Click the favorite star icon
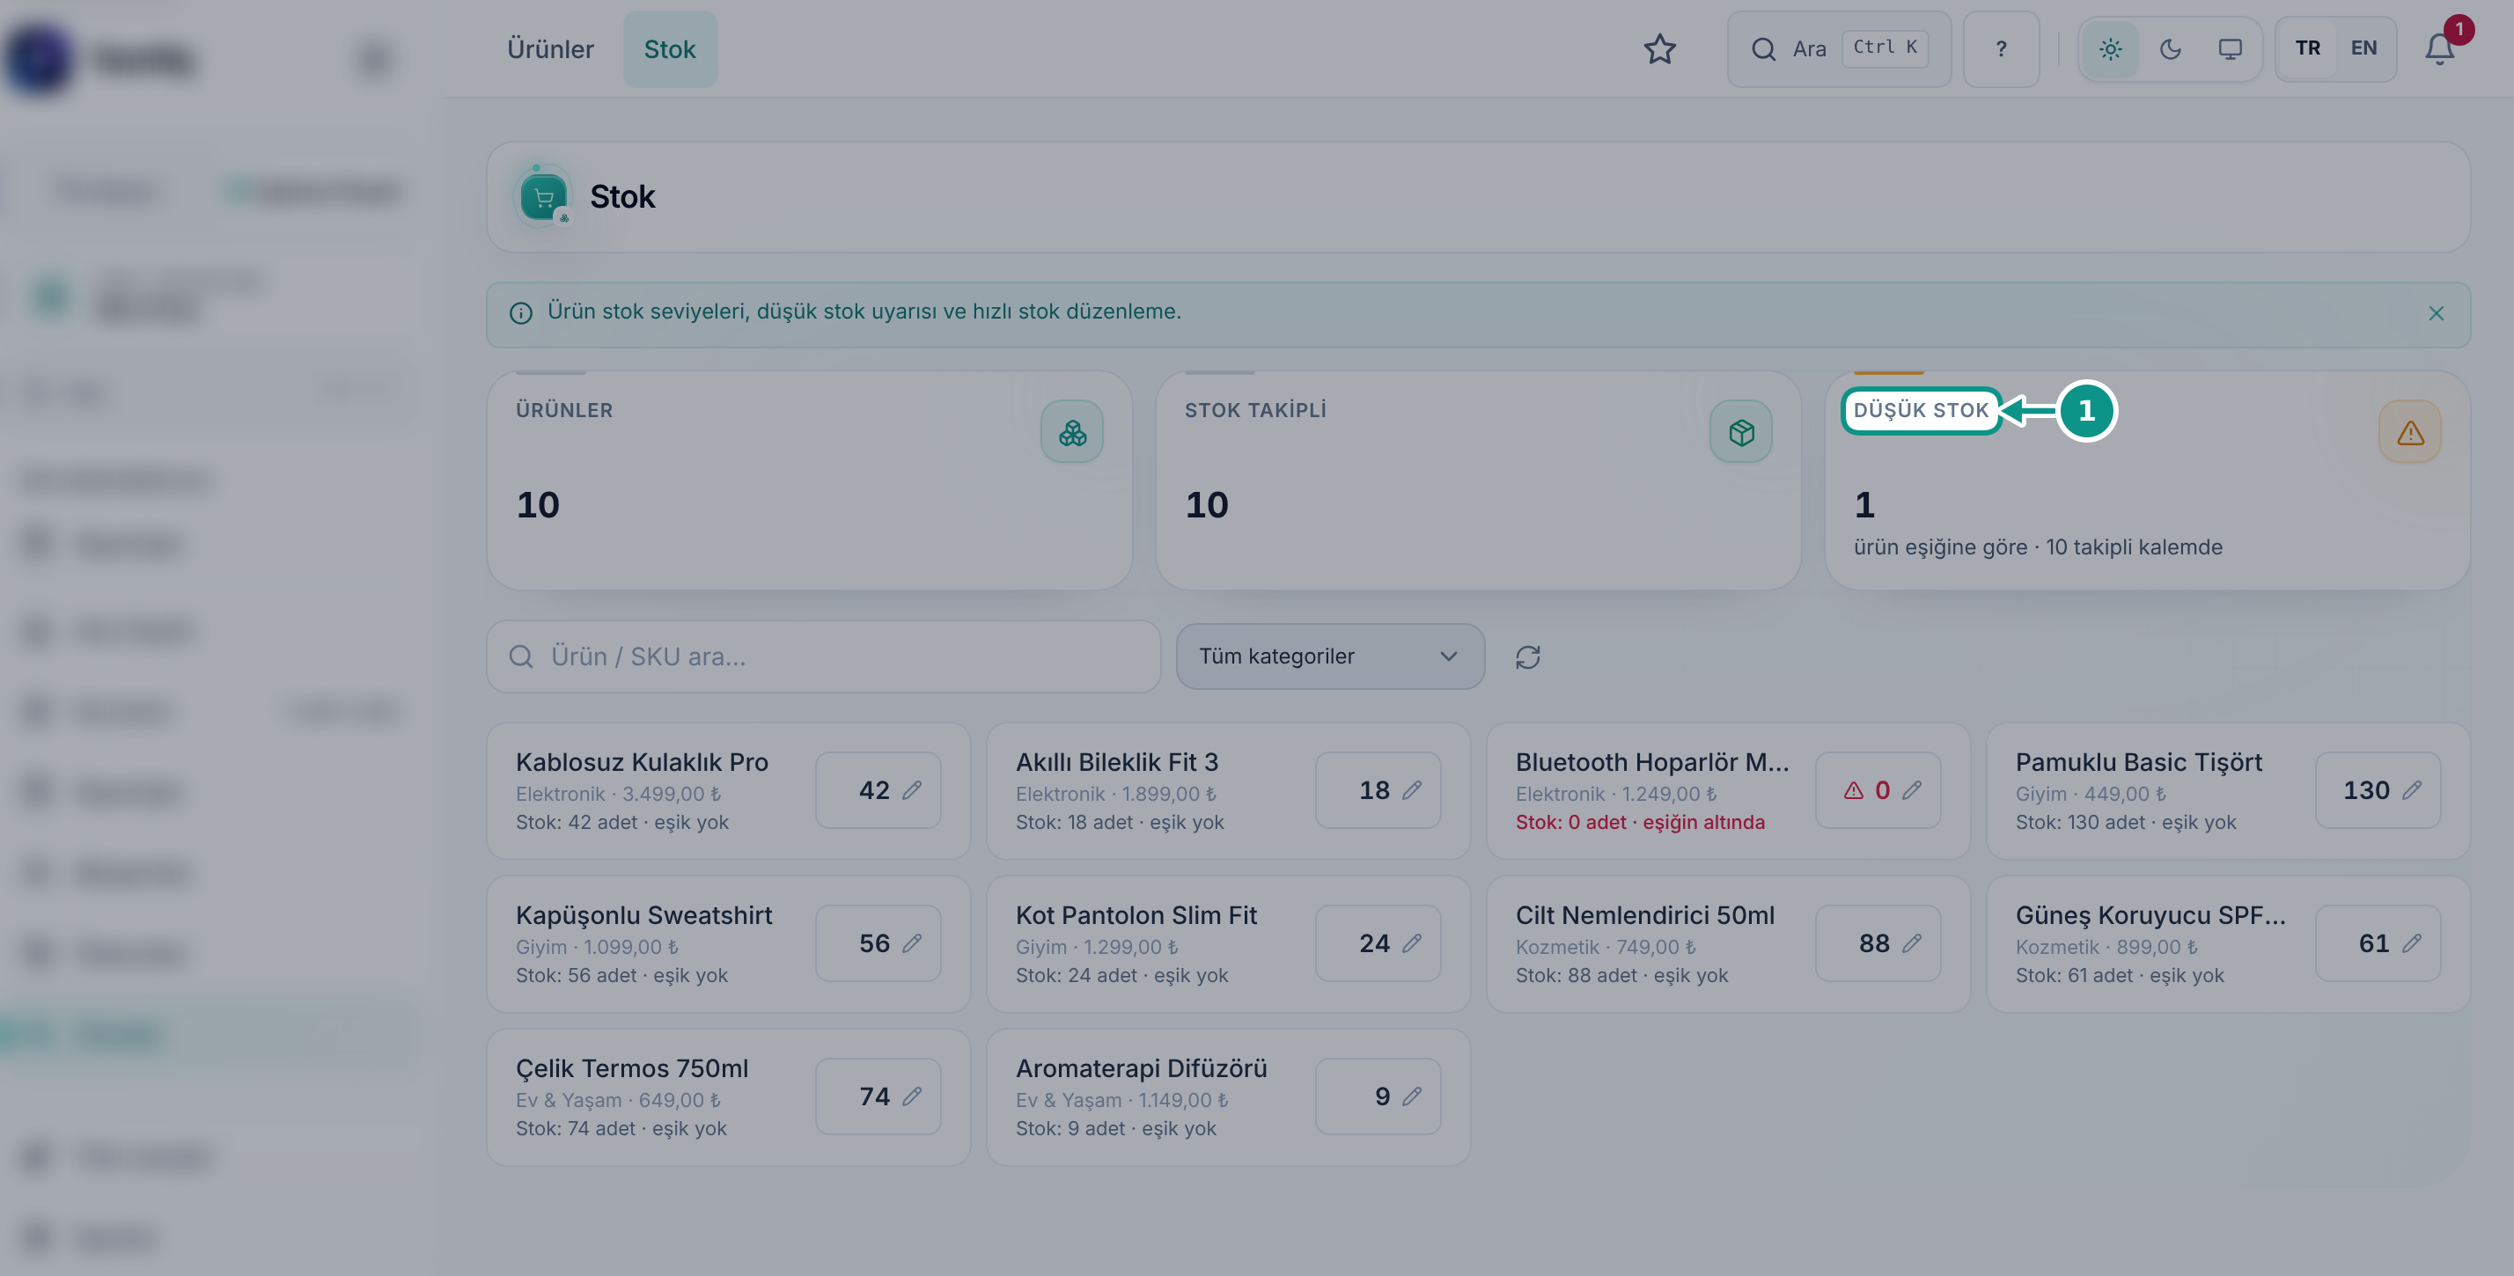The image size is (2514, 1276). [x=1659, y=48]
